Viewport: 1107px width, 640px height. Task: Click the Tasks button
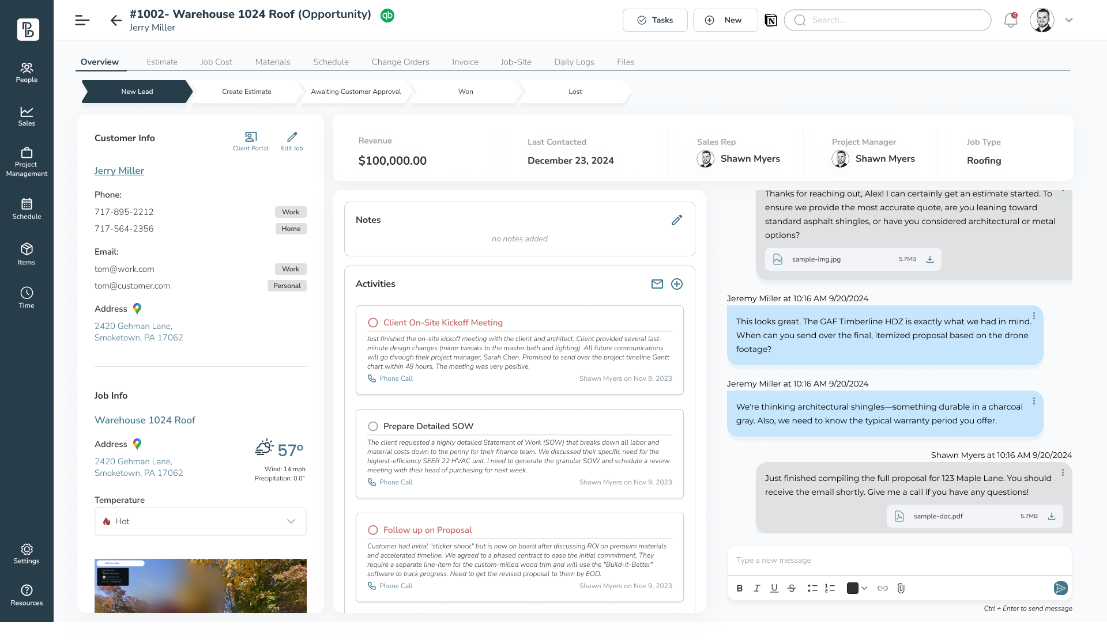point(655,20)
